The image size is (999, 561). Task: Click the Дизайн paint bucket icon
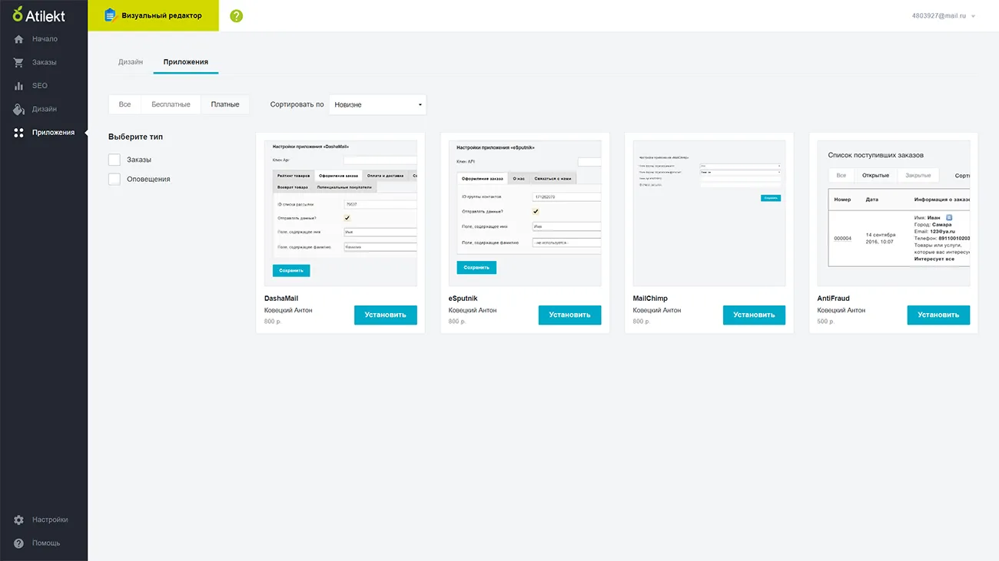pos(19,110)
